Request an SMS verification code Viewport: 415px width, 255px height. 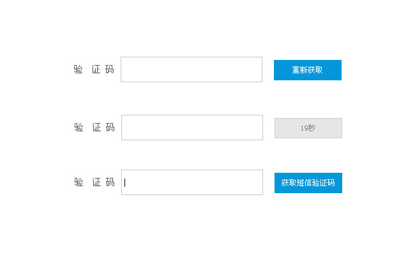coord(308,183)
